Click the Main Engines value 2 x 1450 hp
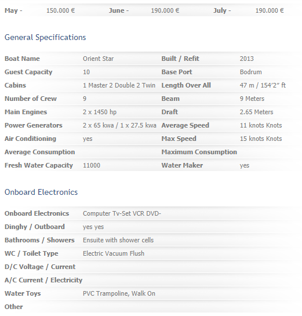Image resolution: width=302 pixels, height=316 pixels. pos(100,112)
